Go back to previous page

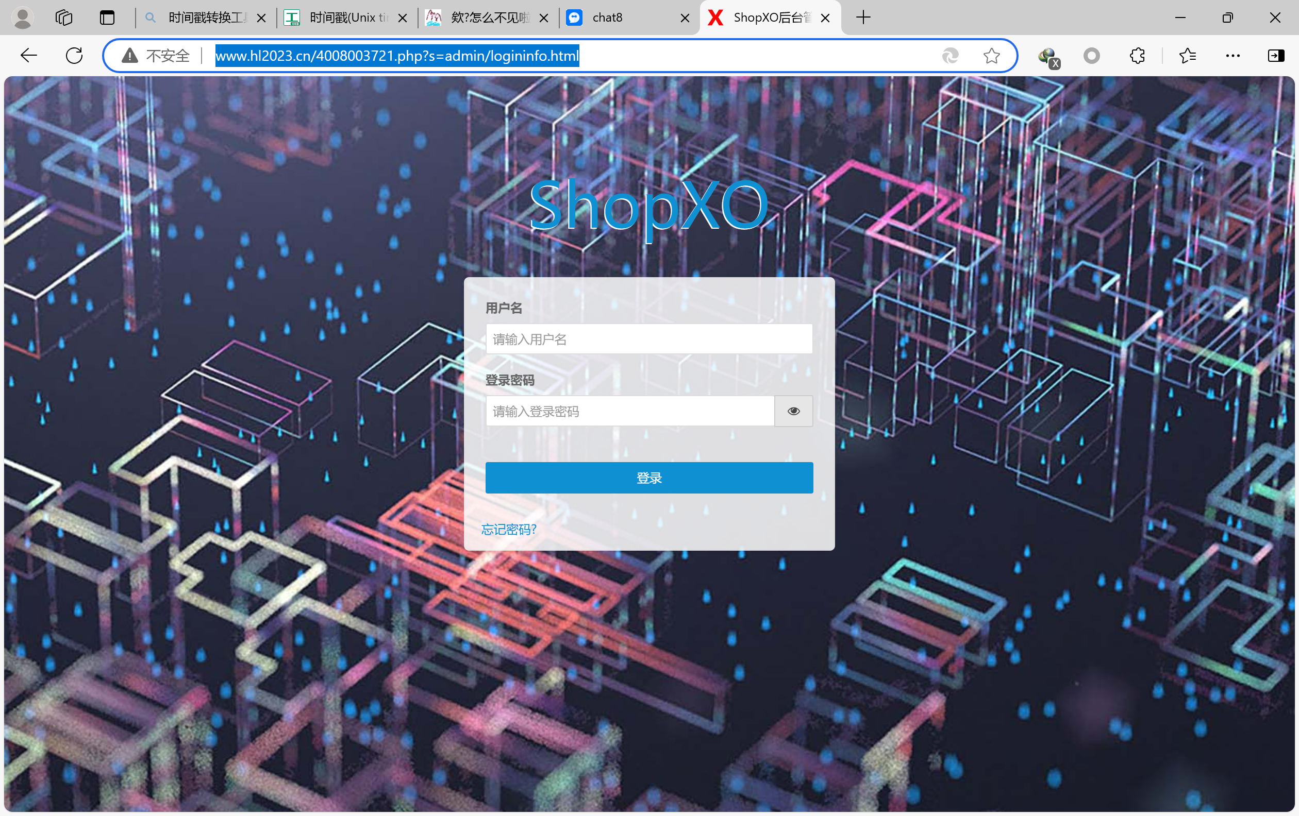click(x=28, y=56)
